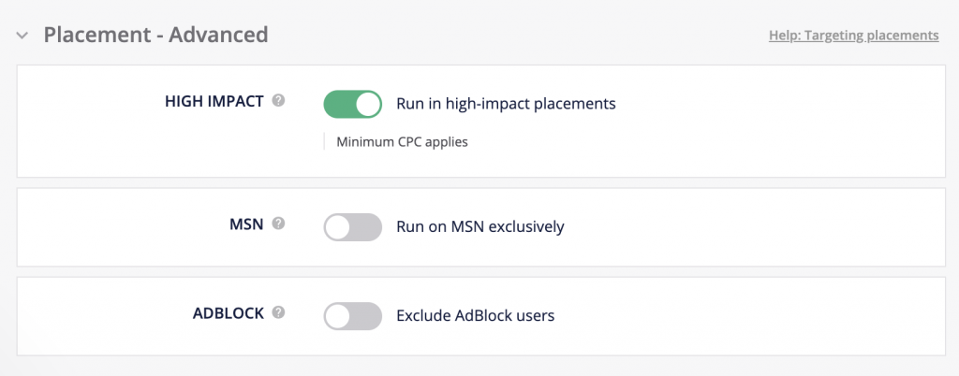This screenshot has width=959, height=376.
Task: Open the ADBLOCK help tooltip icon
Action: [278, 314]
